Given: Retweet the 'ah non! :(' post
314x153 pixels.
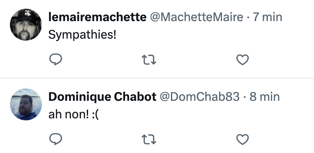Looking at the screenshot, I should [149, 139].
